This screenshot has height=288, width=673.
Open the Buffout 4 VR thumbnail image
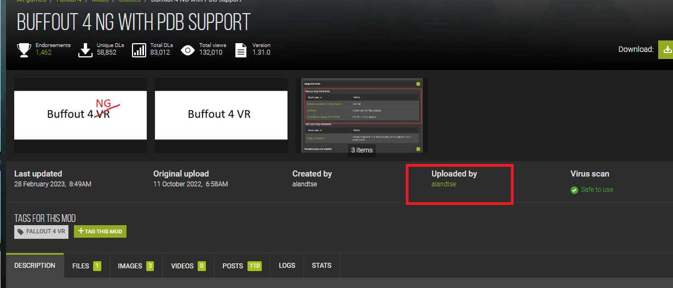(221, 115)
